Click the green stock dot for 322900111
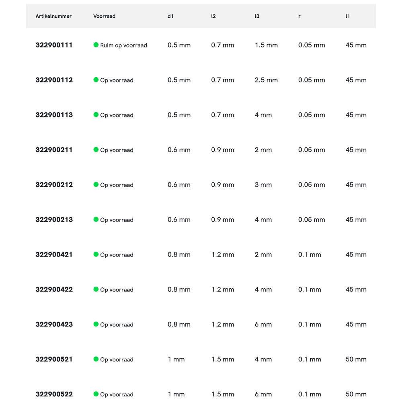 (96, 45)
